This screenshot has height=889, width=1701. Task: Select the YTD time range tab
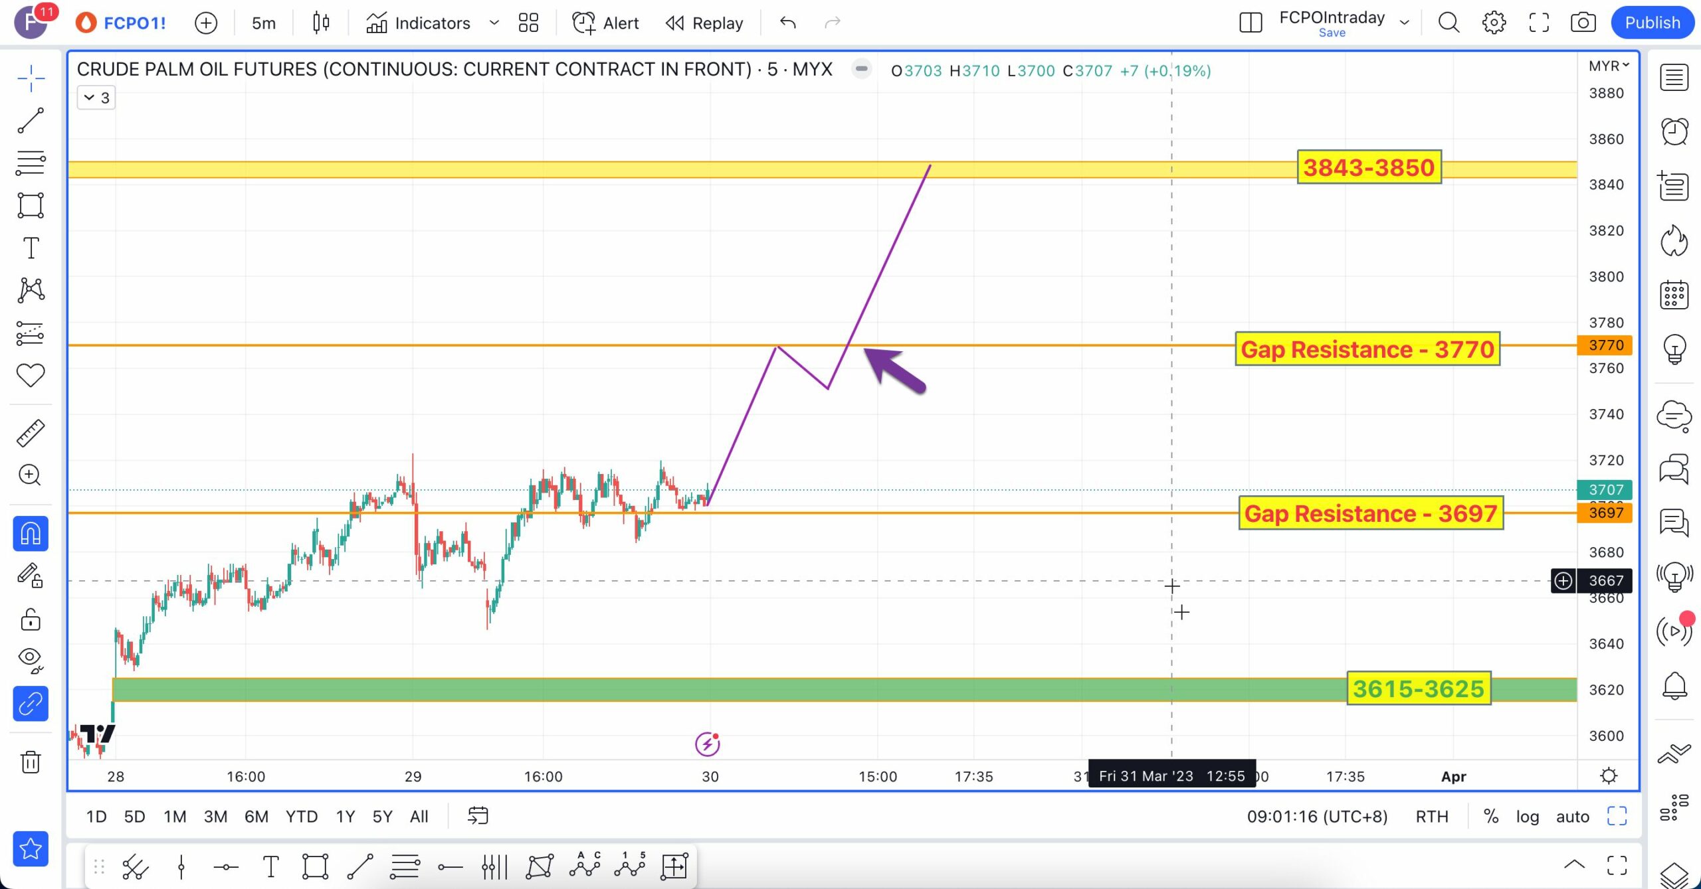point(301,816)
